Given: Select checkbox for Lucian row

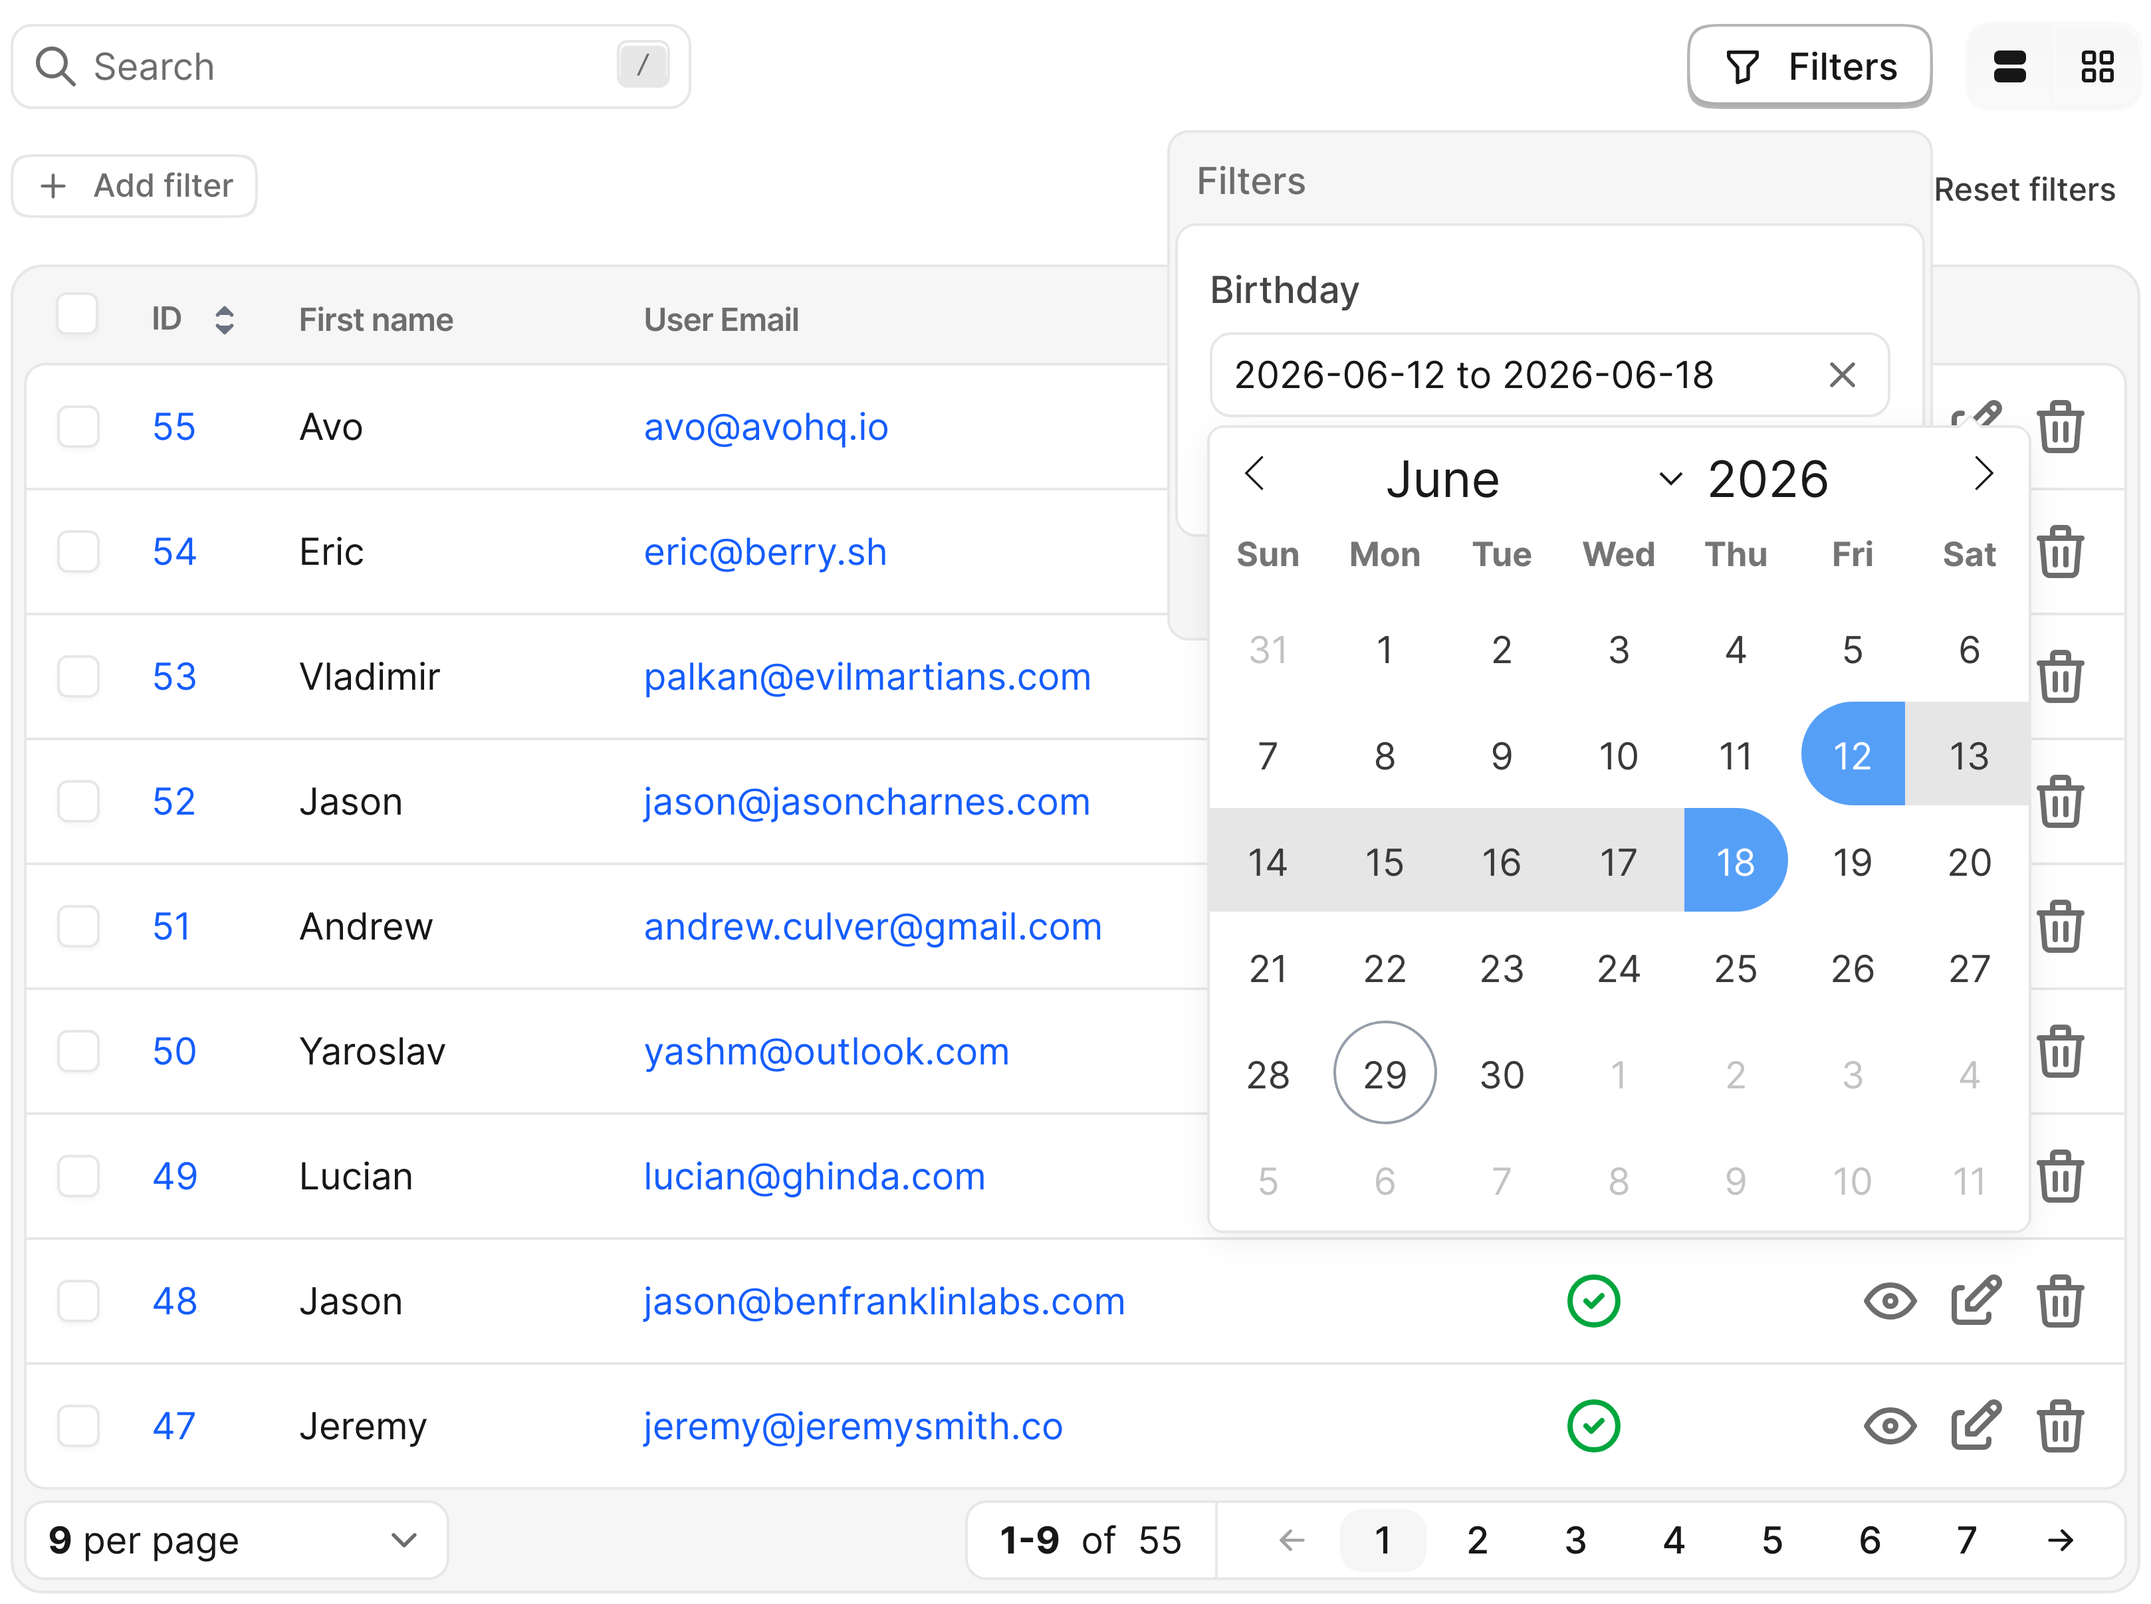Looking at the screenshot, I should coord(78,1177).
